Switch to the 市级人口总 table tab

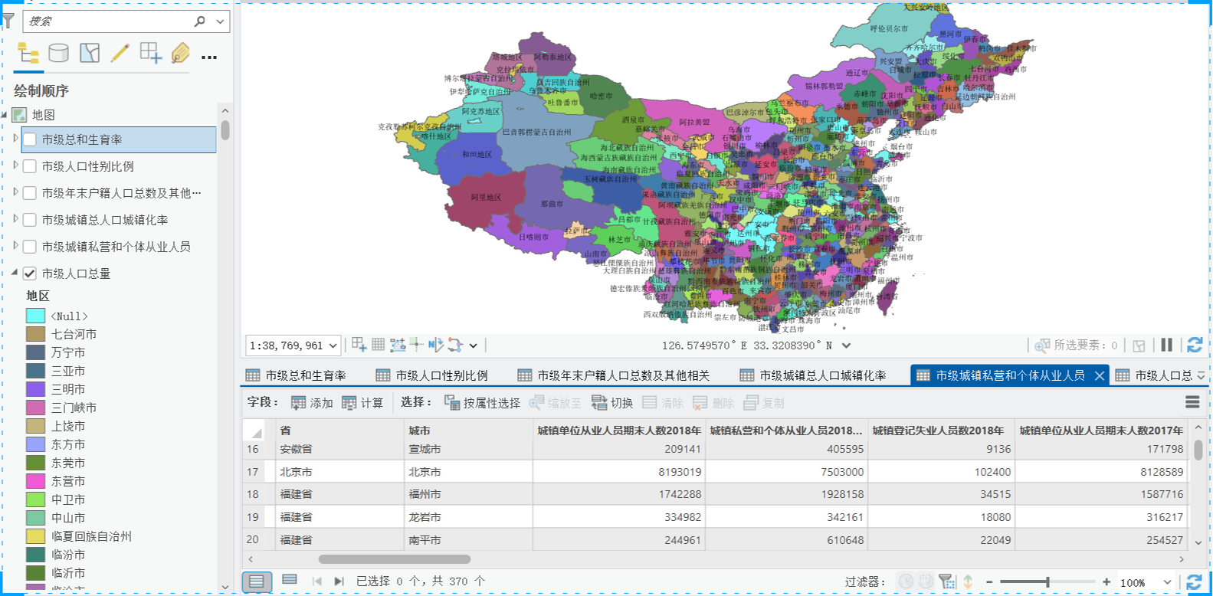(x=1154, y=375)
